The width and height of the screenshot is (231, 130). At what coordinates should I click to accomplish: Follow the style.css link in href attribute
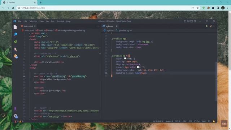73,56
